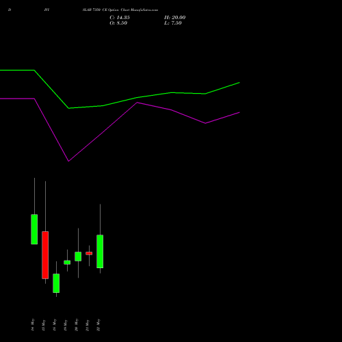
Task: Click the low value L: 7.50
Action: click(173, 23)
